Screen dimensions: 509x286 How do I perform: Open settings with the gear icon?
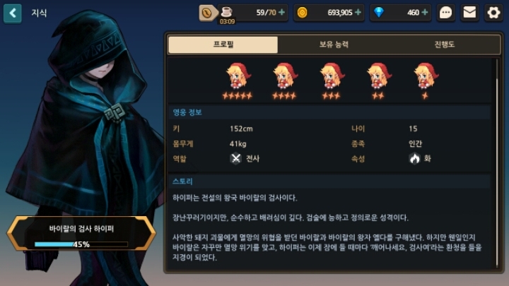tap(493, 13)
